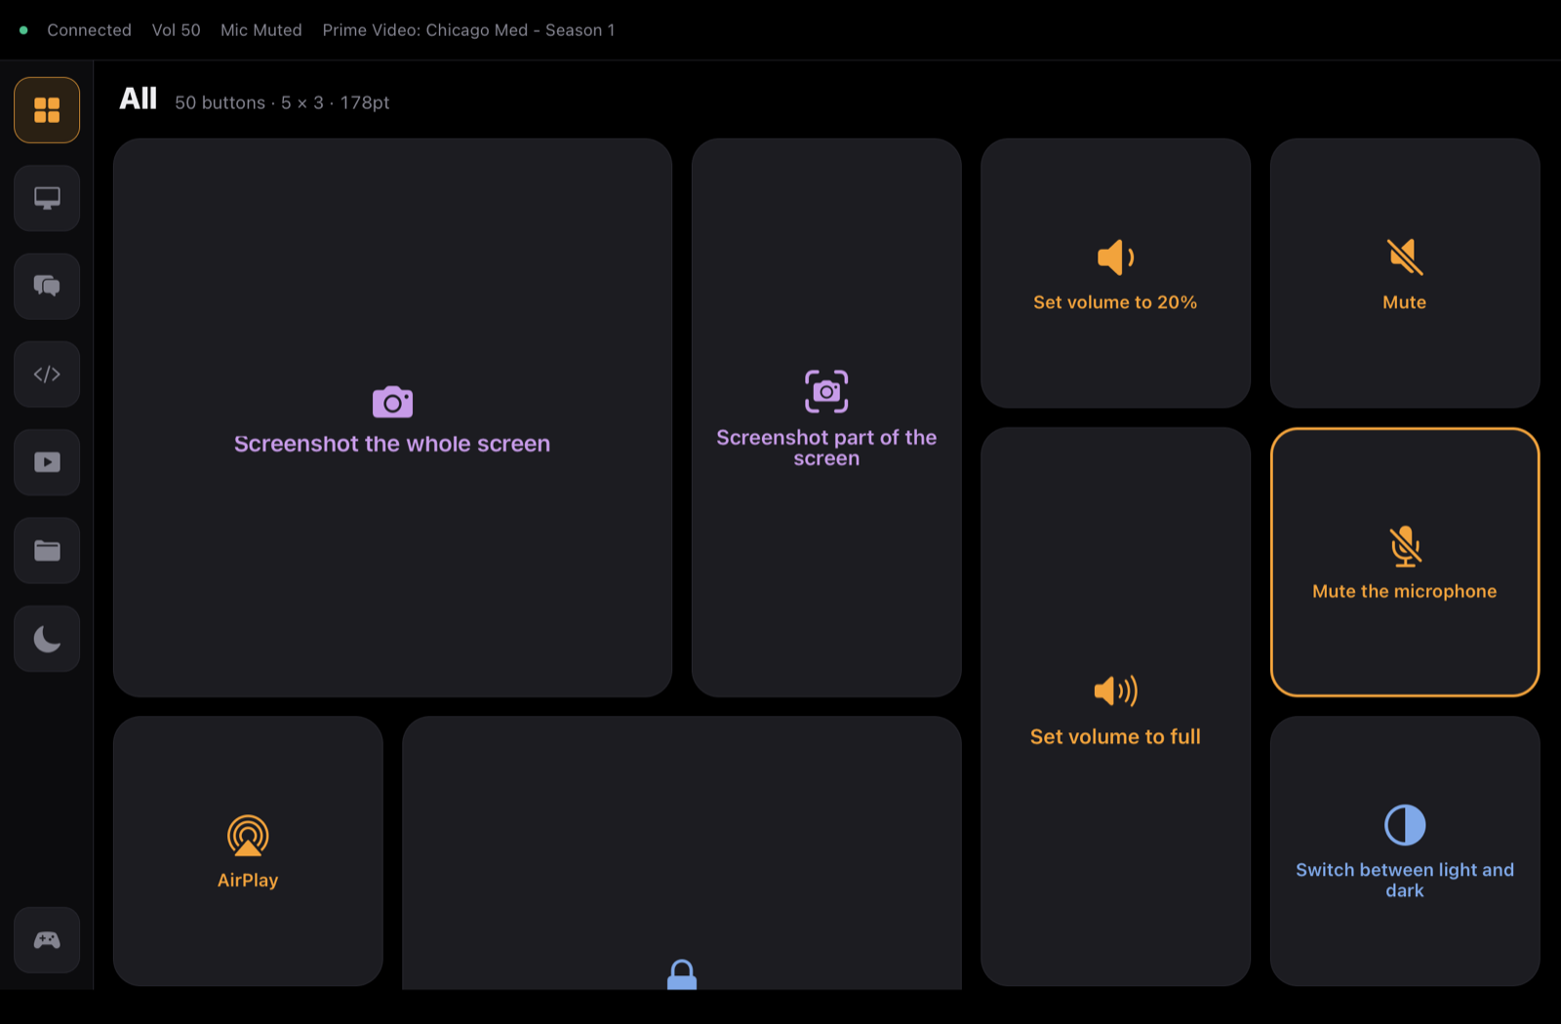Image resolution: width=1561 pixels, height=1024 pixels.
Task: Click Prime Video: Chicago Med now-playing text
Action: pos(469,30)
